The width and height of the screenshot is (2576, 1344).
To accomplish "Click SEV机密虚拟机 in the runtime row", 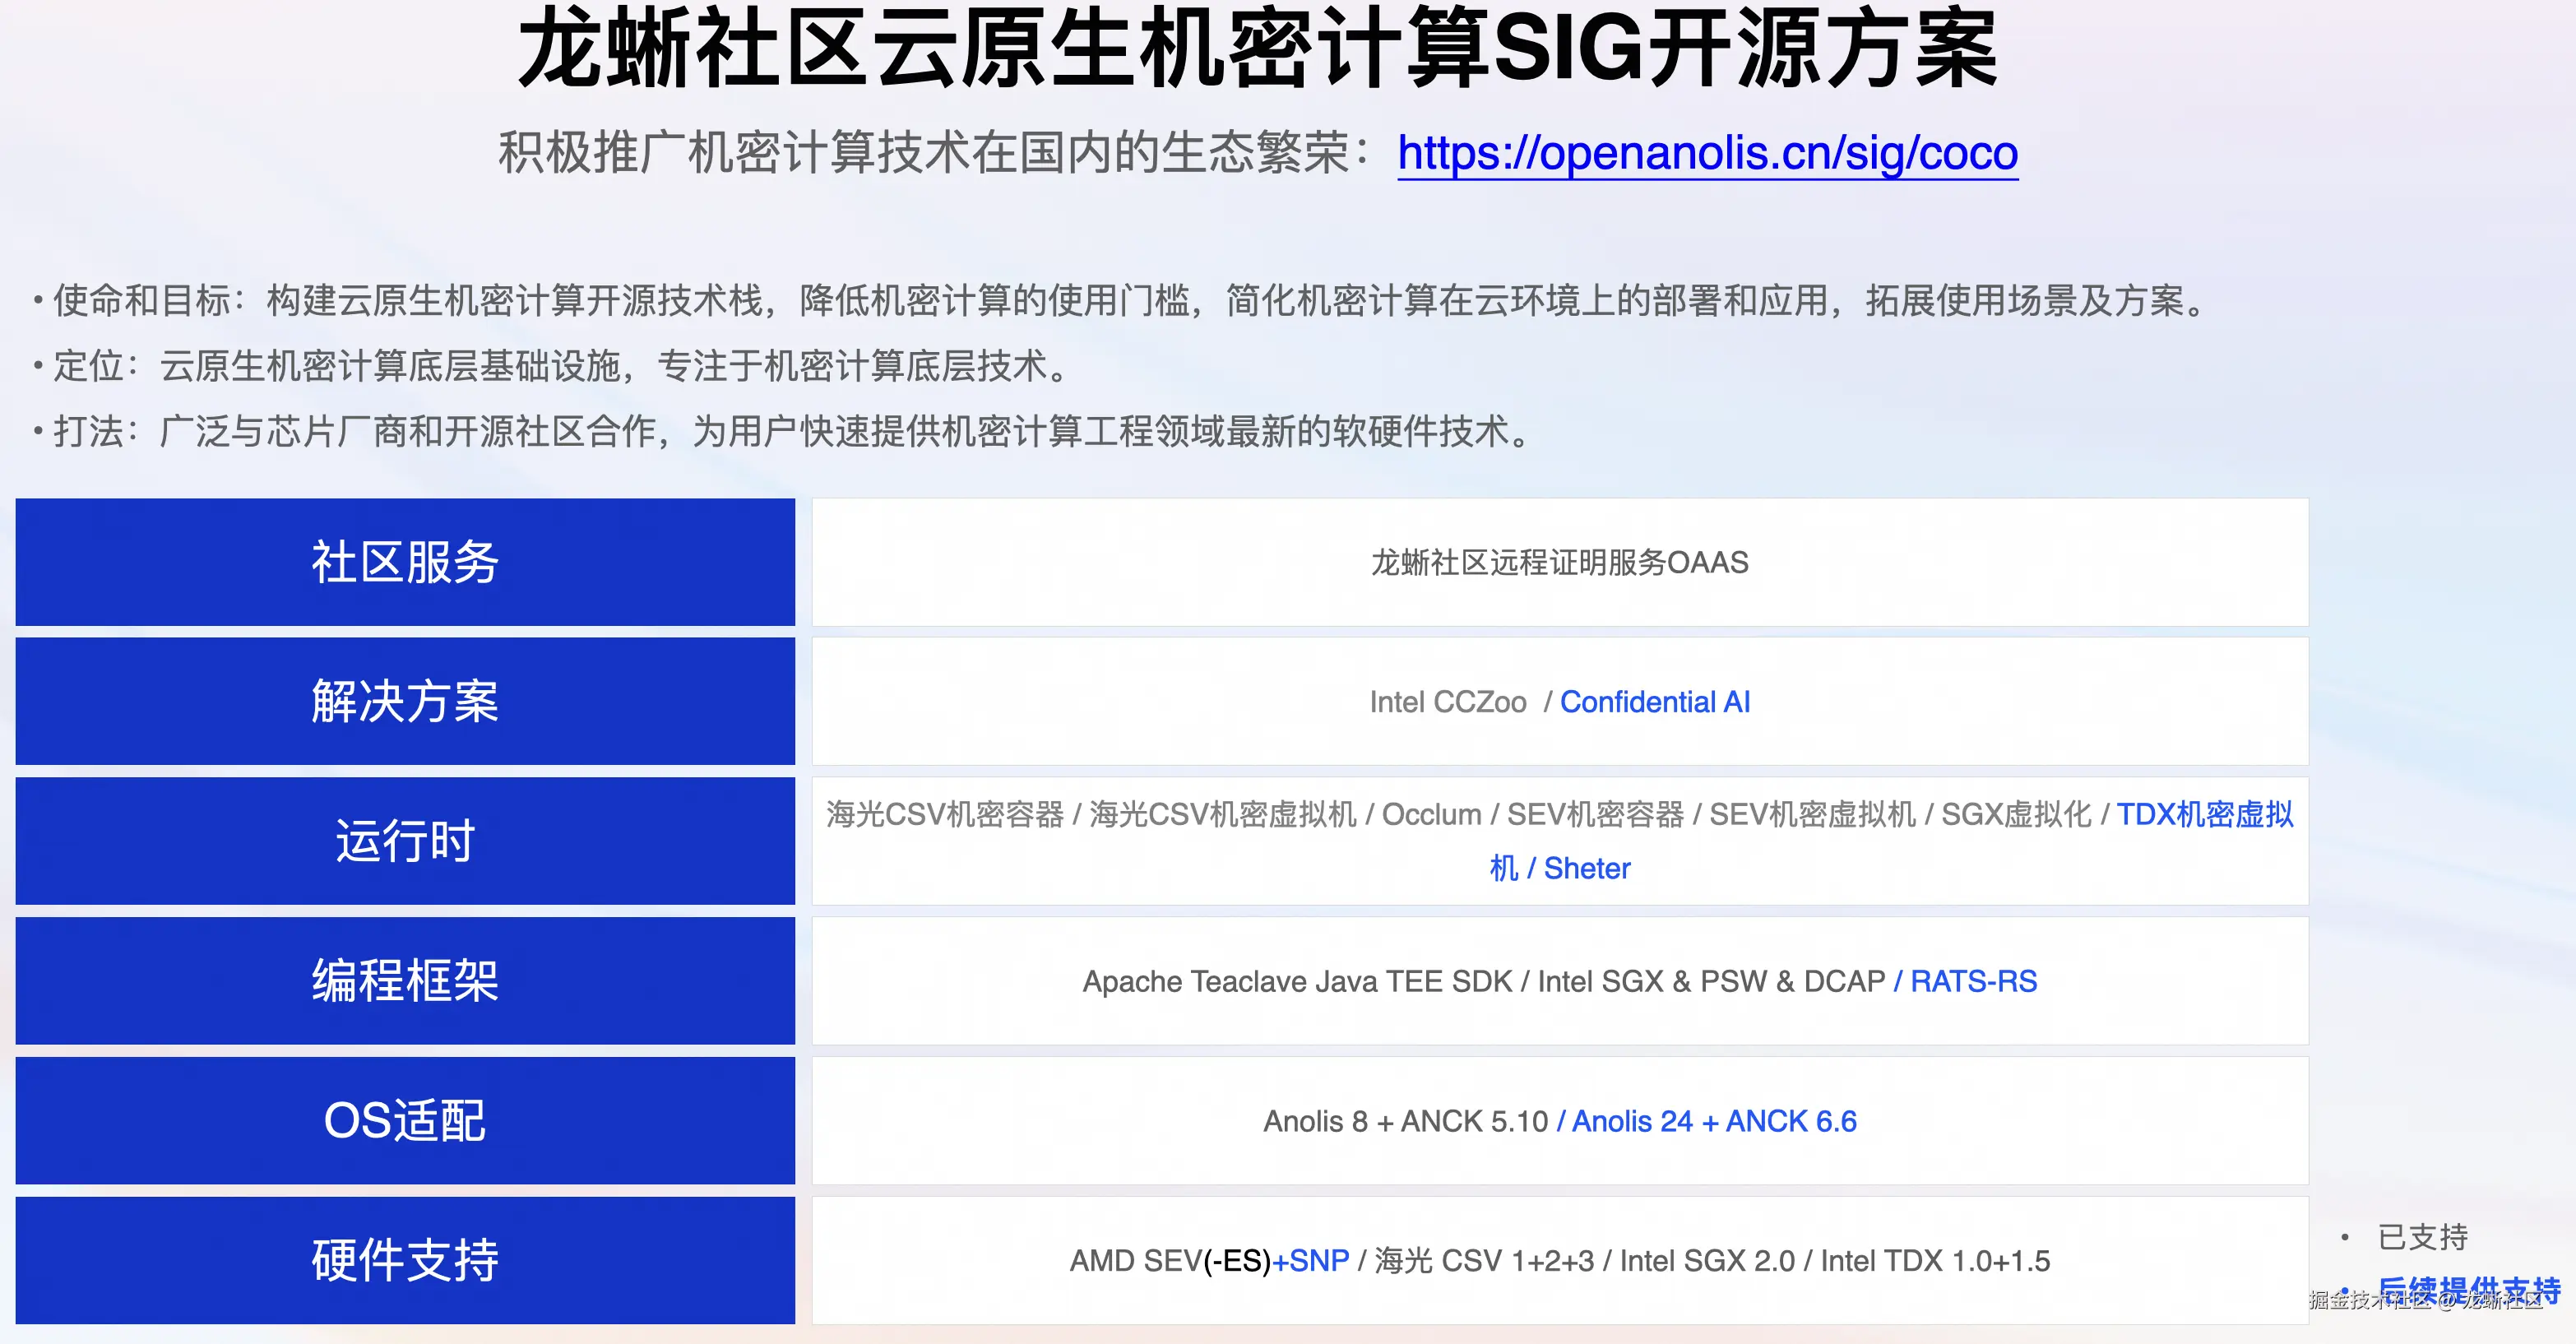I will click(x=1812, y=815).
